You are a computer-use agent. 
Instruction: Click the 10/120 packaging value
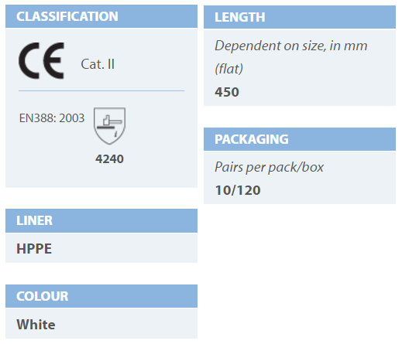pyautogui.click(x=238, y=190)
